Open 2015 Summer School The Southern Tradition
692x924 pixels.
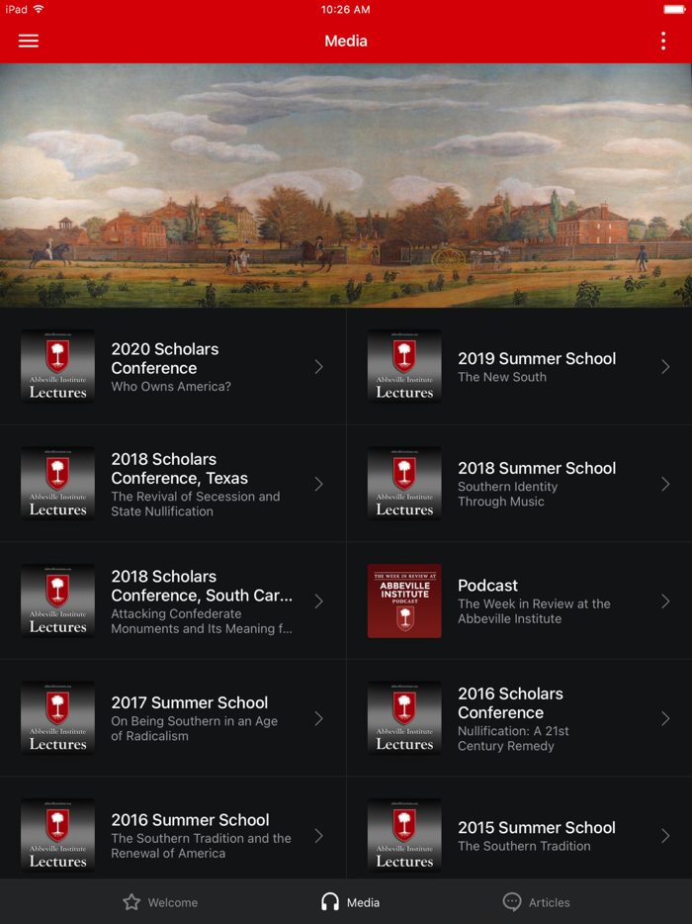click(519, 836)
